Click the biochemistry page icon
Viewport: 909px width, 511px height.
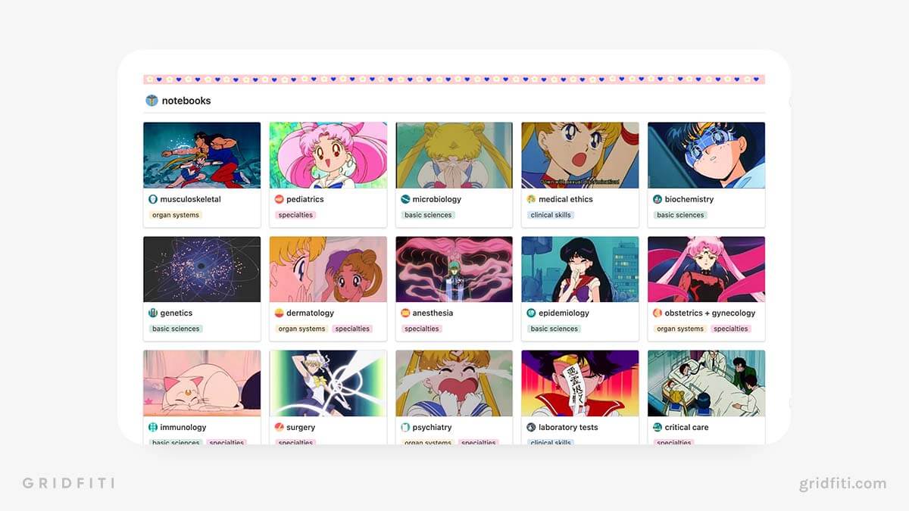(x=658, y=200)
